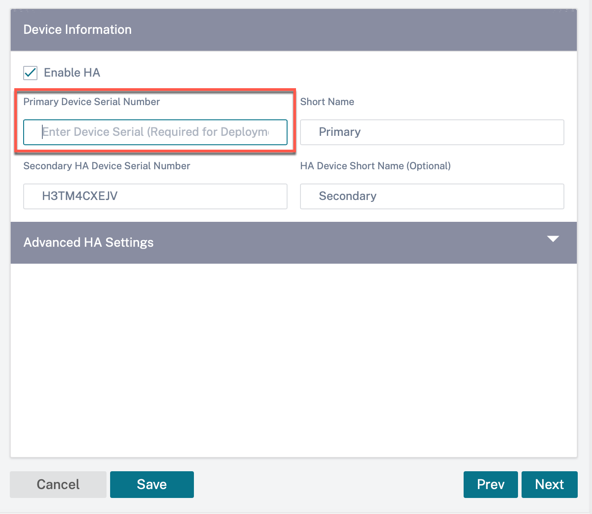The image size is (592, 514).
Task: Click the Short Name label
Action: coord(327,102)
